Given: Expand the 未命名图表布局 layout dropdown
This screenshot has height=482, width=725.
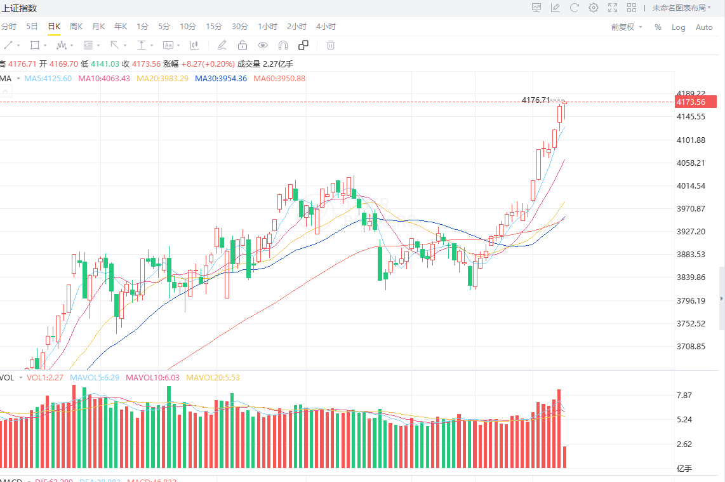Looking at the screenshot, I should point(682,8).
